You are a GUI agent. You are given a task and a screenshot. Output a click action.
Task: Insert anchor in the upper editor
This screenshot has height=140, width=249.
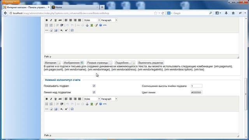pyautogui.click(x=87, y=25)
